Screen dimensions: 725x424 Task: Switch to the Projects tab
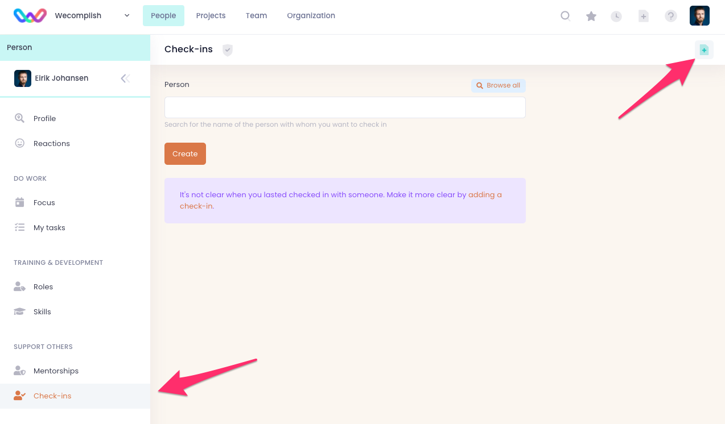pos(211,16)
